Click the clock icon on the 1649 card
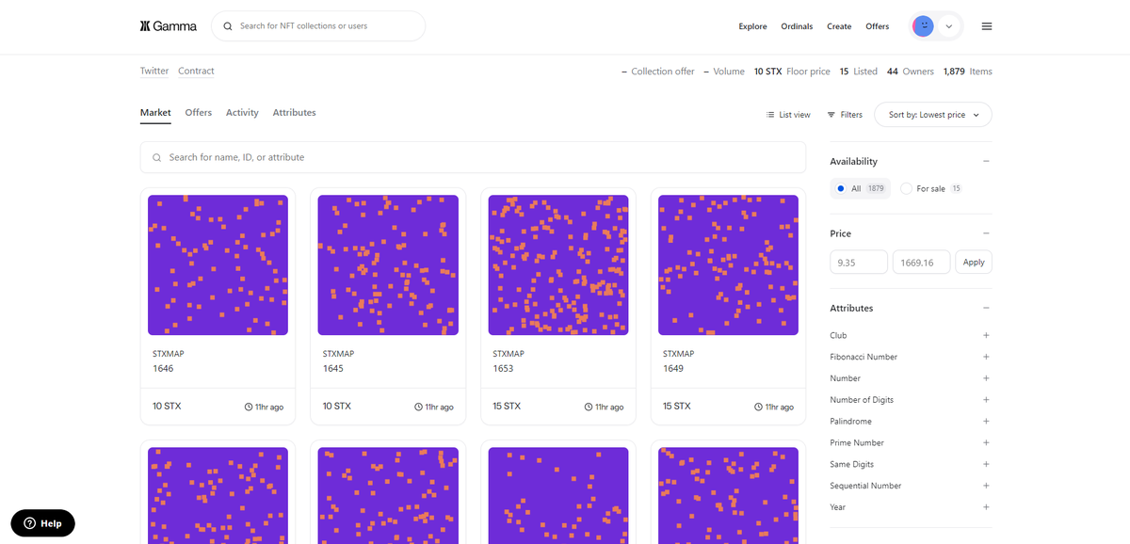Screen dimensions: 1130x544 (x=759, y=408)
